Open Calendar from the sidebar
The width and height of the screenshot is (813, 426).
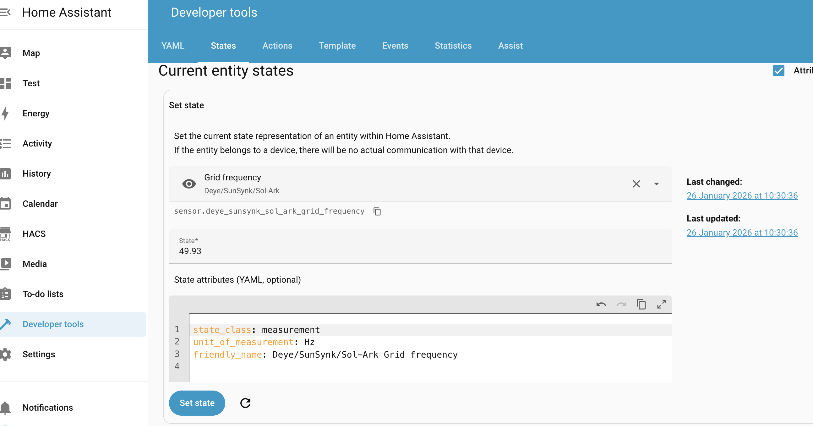40,204
